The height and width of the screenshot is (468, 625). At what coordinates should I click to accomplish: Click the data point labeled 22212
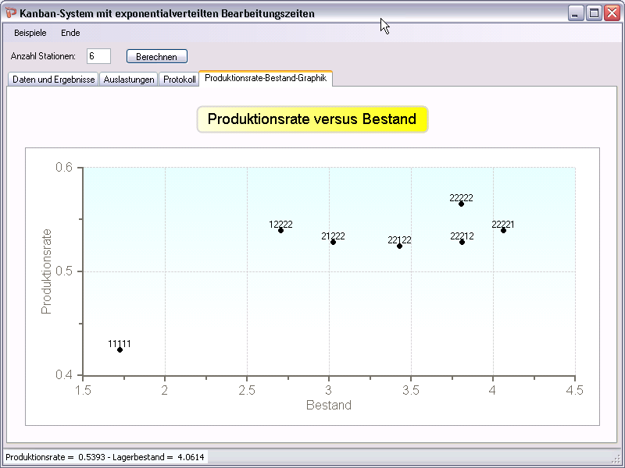462,242
